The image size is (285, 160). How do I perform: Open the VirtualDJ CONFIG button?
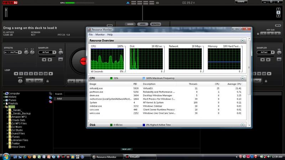coord(241,2)
